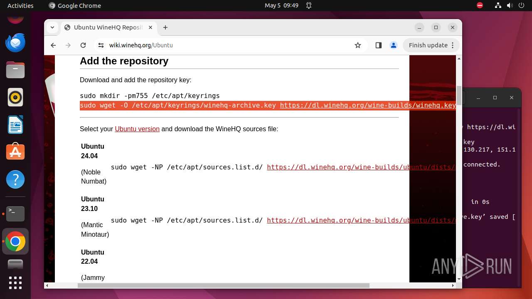532x299 pixels.
Task: Click the scroll-right arrow at bottom
Action: (x=453, y=285)
